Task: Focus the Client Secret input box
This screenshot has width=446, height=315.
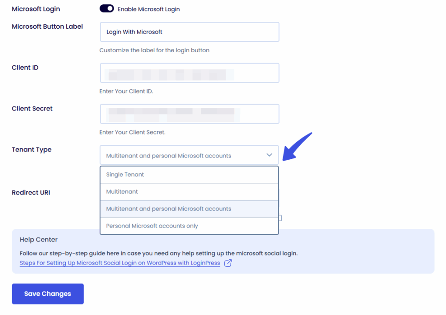Action: point(189,114)
